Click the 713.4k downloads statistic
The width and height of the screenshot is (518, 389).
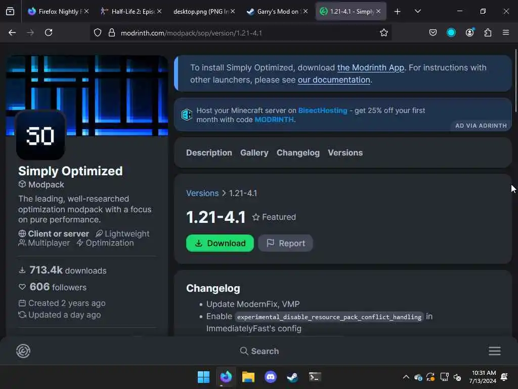(63, 270)
